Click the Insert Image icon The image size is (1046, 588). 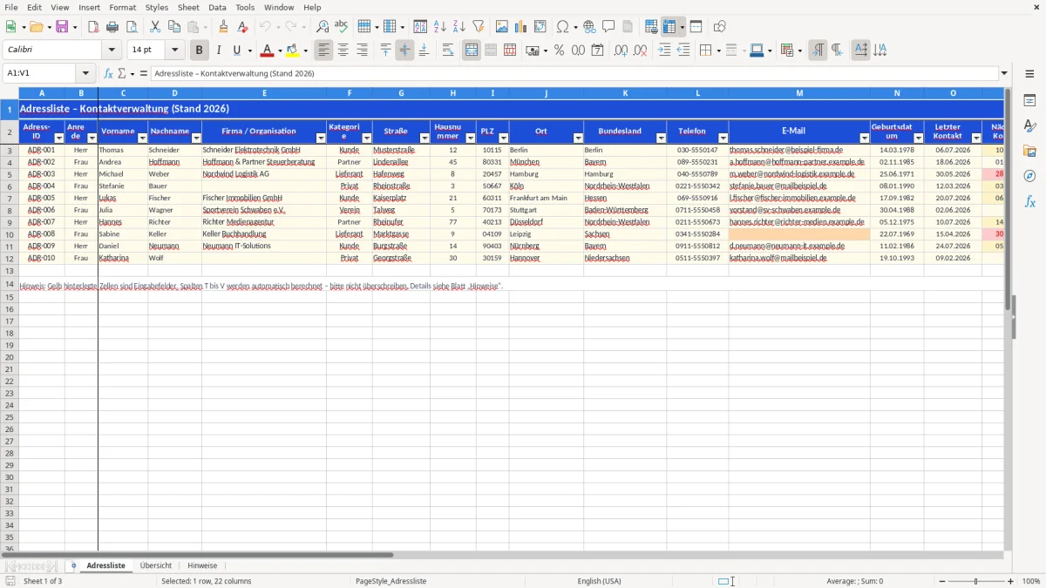pos(502,27)
